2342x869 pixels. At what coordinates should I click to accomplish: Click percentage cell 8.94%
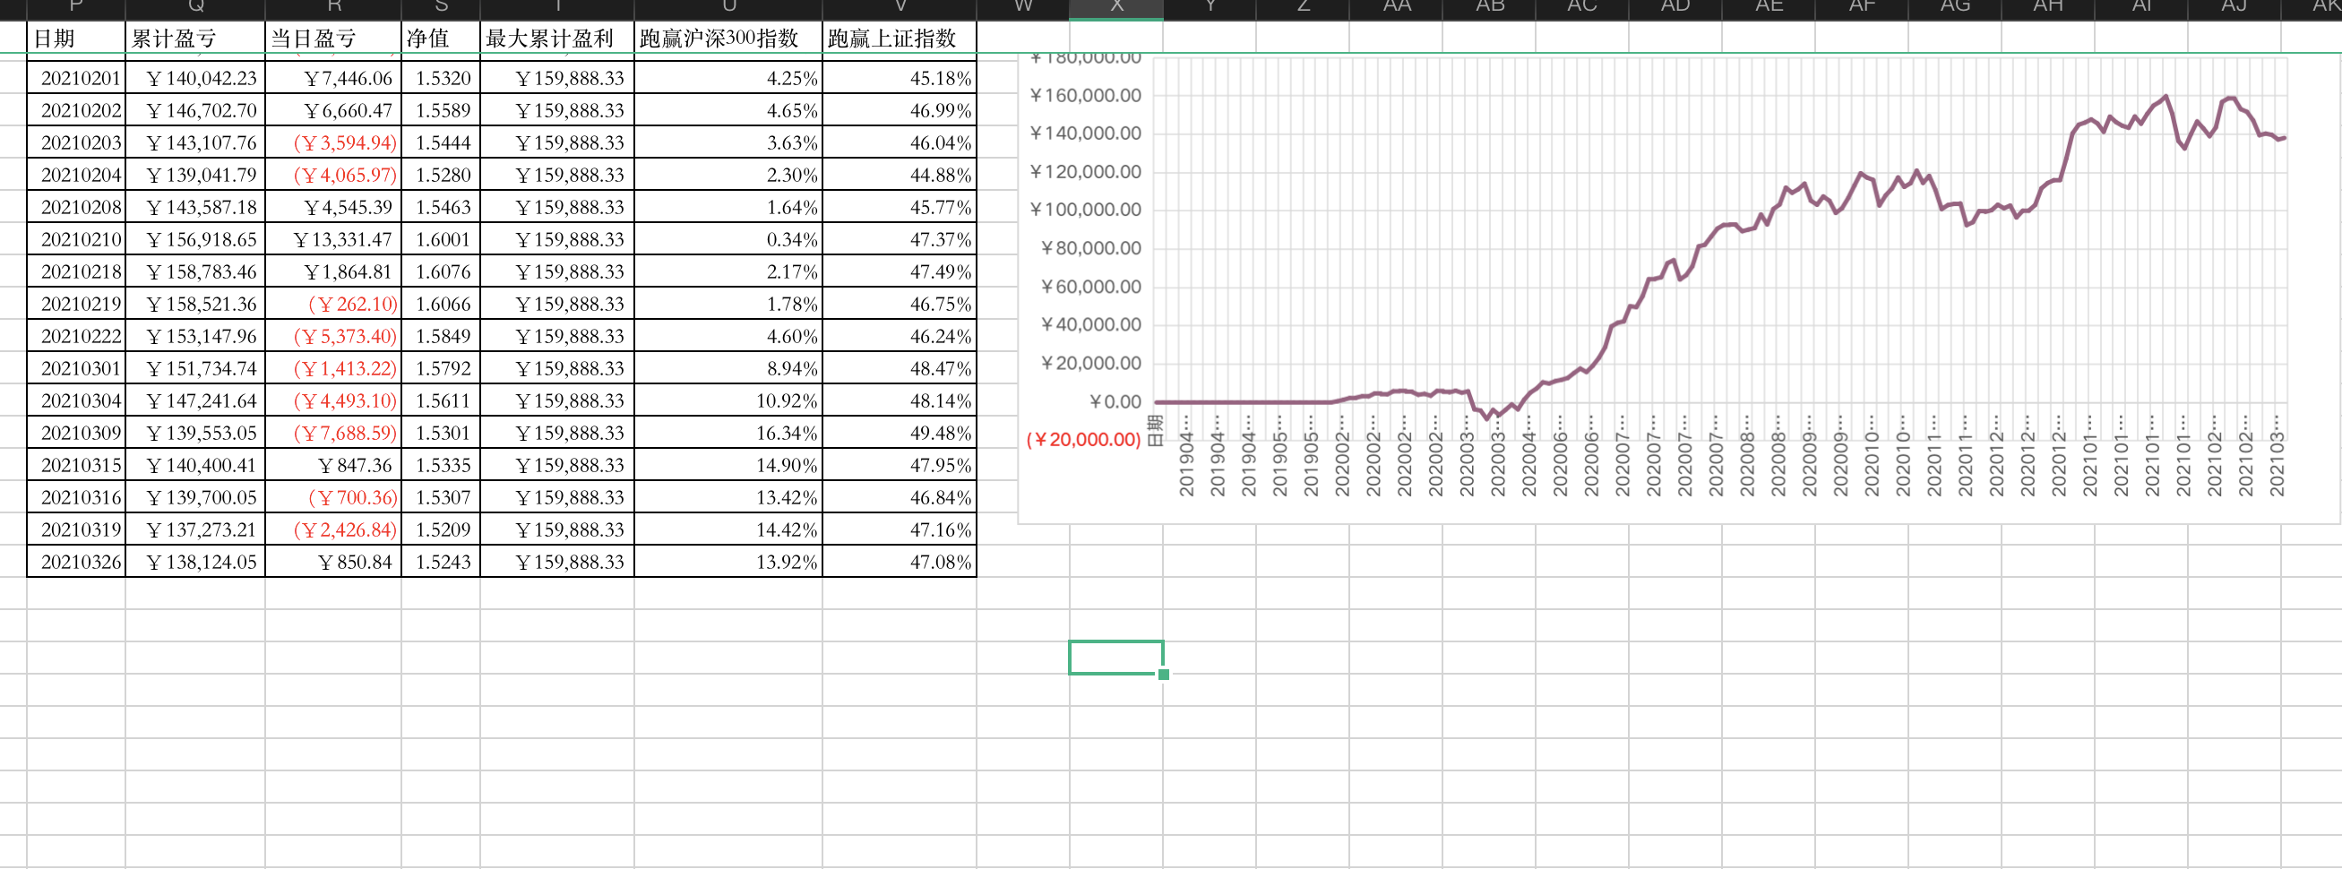click(728, 369)
